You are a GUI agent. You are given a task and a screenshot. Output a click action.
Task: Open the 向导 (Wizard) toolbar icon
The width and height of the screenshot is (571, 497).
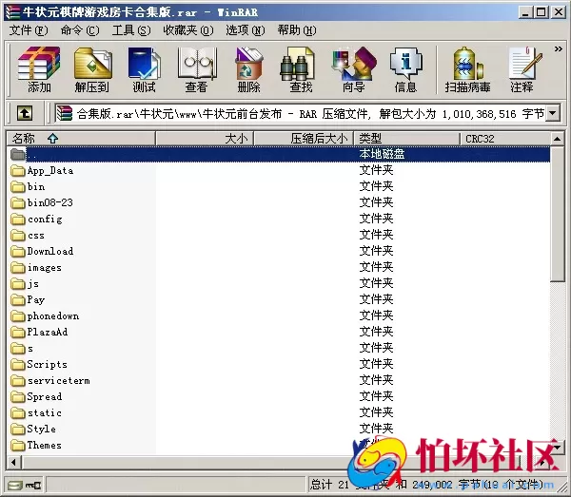(353, 64)
